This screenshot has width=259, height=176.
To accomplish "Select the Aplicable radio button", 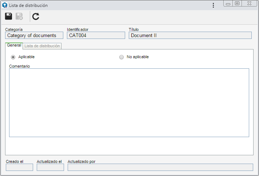I will (x=13, y=57).
